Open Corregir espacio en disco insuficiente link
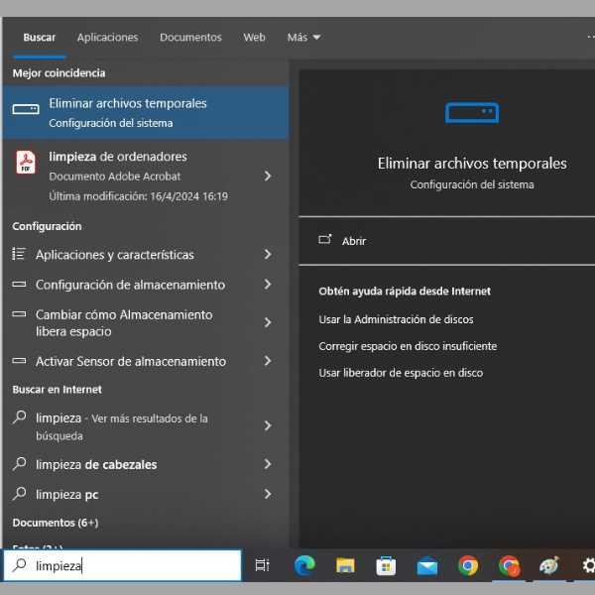 (408, 346)
